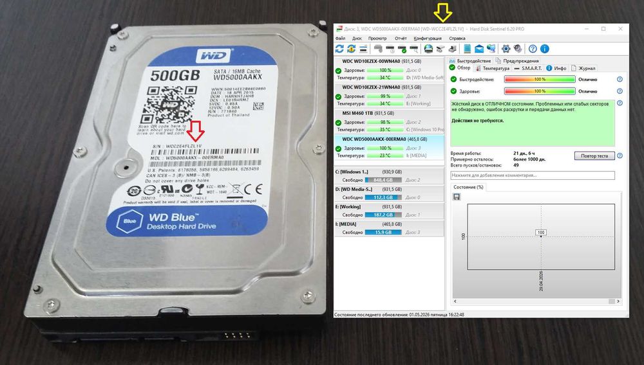
Task: Open the Диск menu
Action: 357,38
